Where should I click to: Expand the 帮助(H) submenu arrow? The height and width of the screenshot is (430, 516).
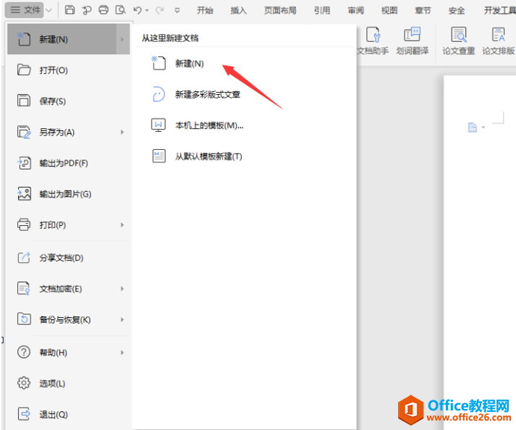(x=122, y=353)
